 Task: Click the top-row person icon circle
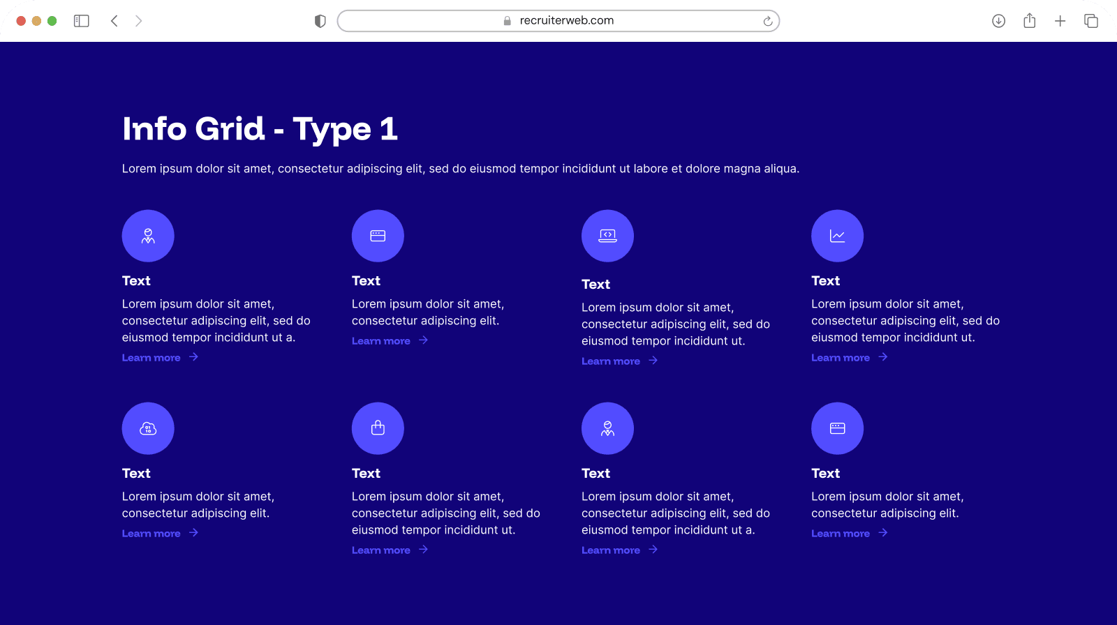[148, 236]
